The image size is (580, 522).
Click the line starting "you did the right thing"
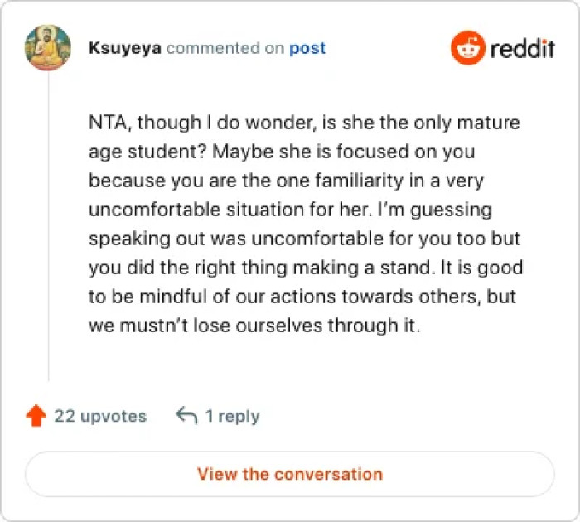[306, 268]
